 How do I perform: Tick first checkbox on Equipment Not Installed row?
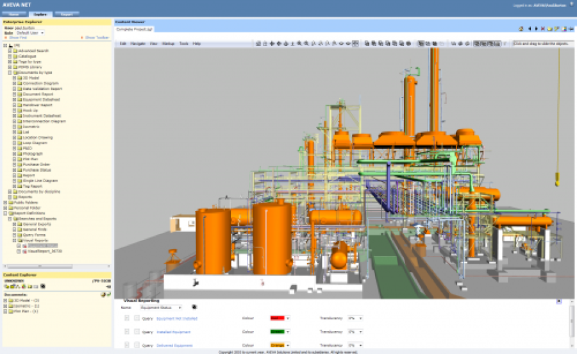coord(127,318)
